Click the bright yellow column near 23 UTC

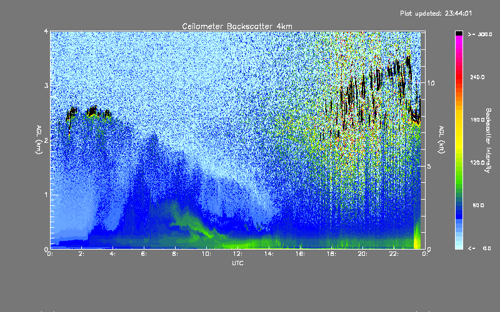click(416, 236)
